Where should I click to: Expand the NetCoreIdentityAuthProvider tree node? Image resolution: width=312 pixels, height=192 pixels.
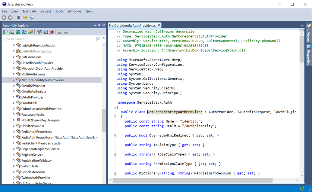(x=13, y=80)
